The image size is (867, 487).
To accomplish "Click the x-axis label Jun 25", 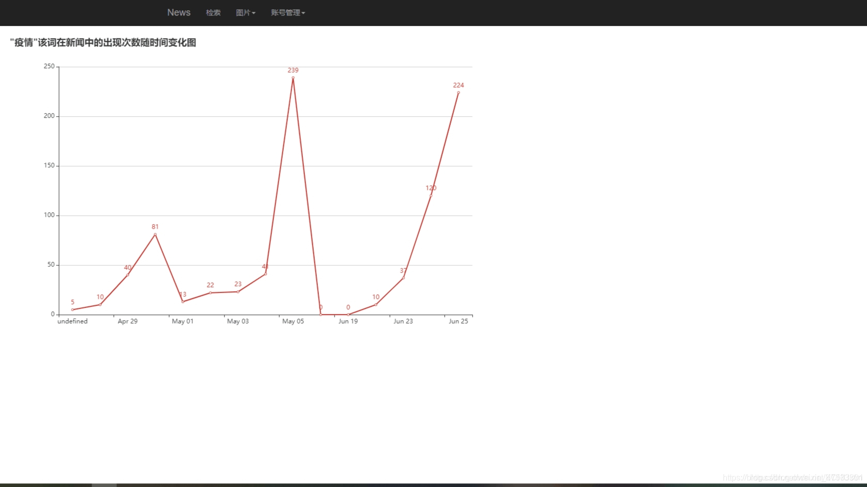I will [458, 321].
